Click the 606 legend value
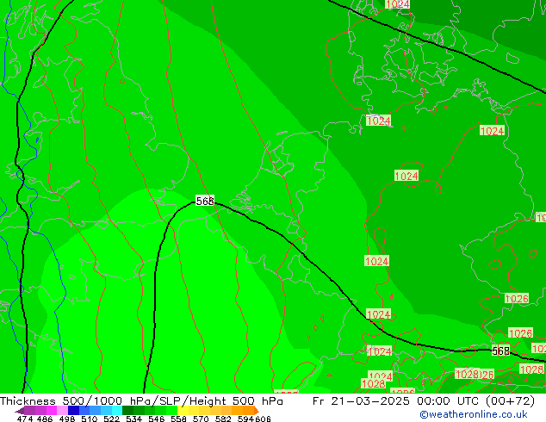Image resolution: width=546 pixels, height=422 pixels. click(263, 419)
